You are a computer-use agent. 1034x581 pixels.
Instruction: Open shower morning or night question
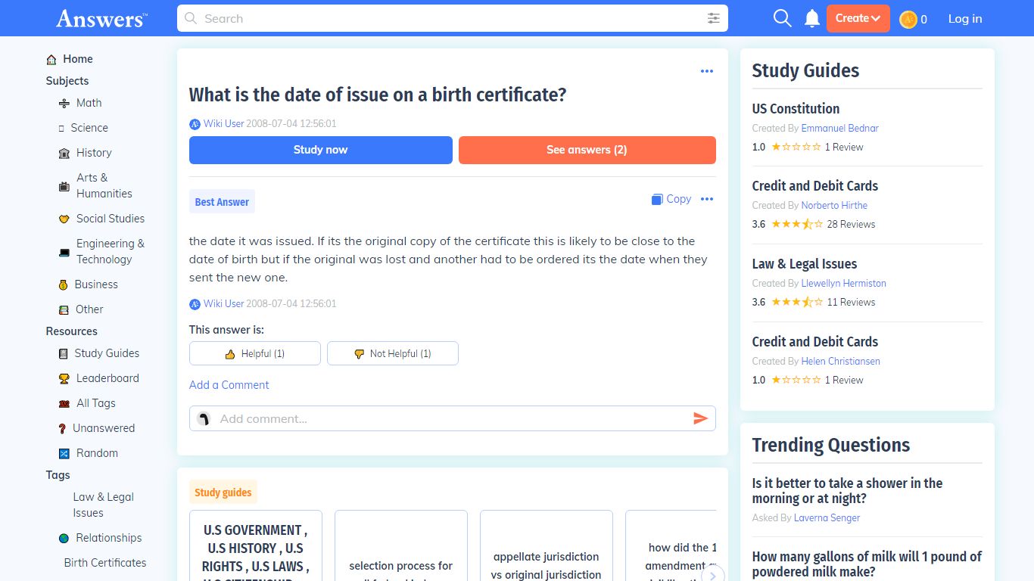pyautogui.click(x=847, y=491)
